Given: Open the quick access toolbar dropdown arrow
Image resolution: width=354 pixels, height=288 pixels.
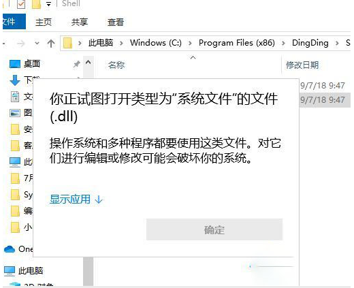Looking at the screenshot, I should pyautogui.click(x=48, y=4).
